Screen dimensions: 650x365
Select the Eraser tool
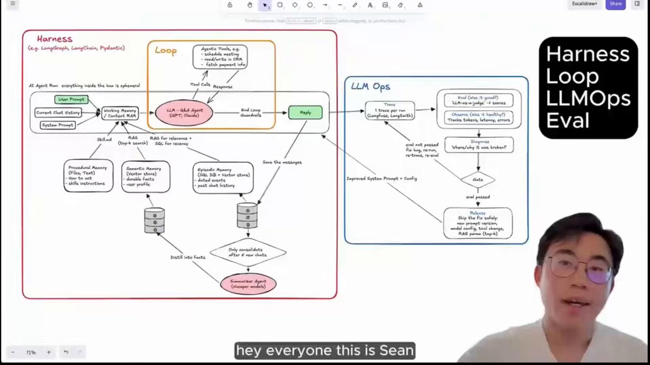tap(400, 5)
